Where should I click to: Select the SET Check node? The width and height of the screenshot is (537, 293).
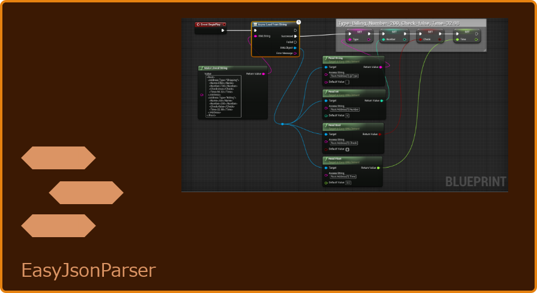430,35
